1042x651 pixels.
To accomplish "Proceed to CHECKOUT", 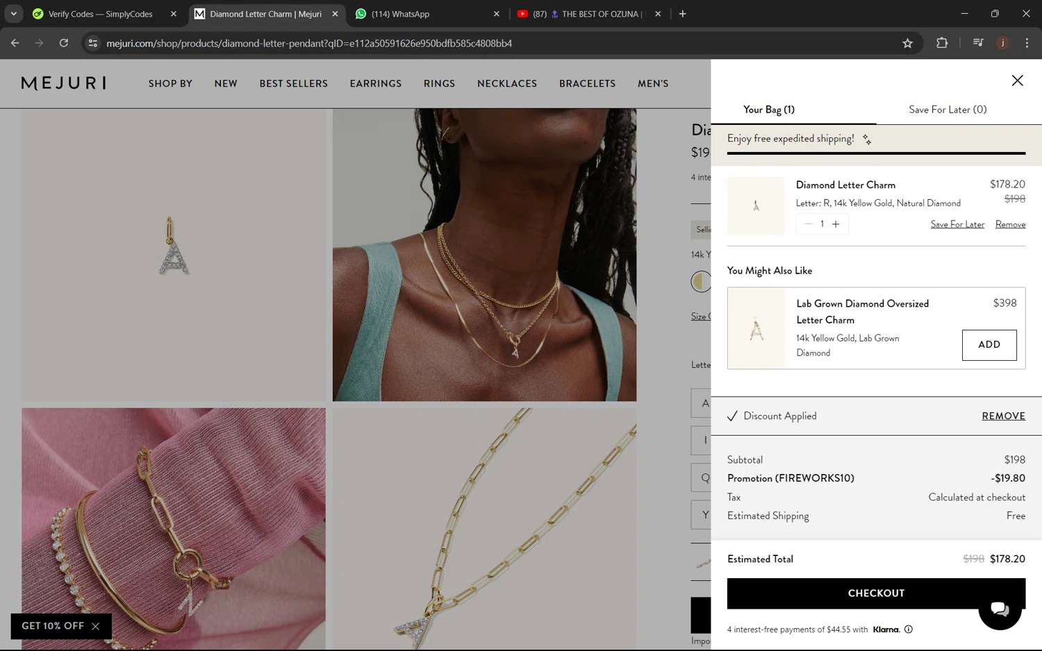I will pyautogui.click(x=876, y=593).
